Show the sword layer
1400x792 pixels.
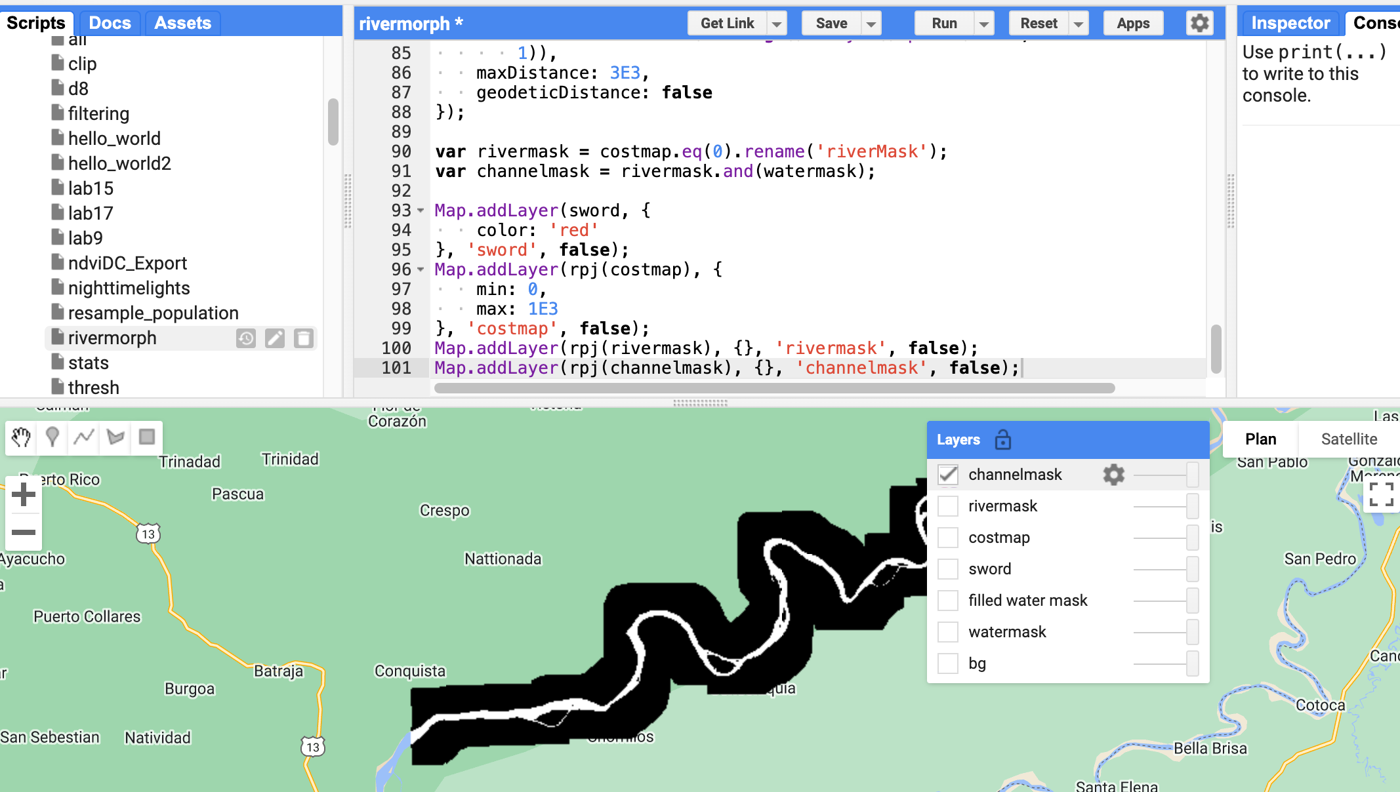coord(948,569)
